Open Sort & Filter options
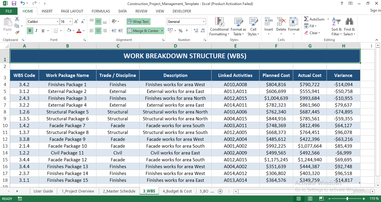 336,27
